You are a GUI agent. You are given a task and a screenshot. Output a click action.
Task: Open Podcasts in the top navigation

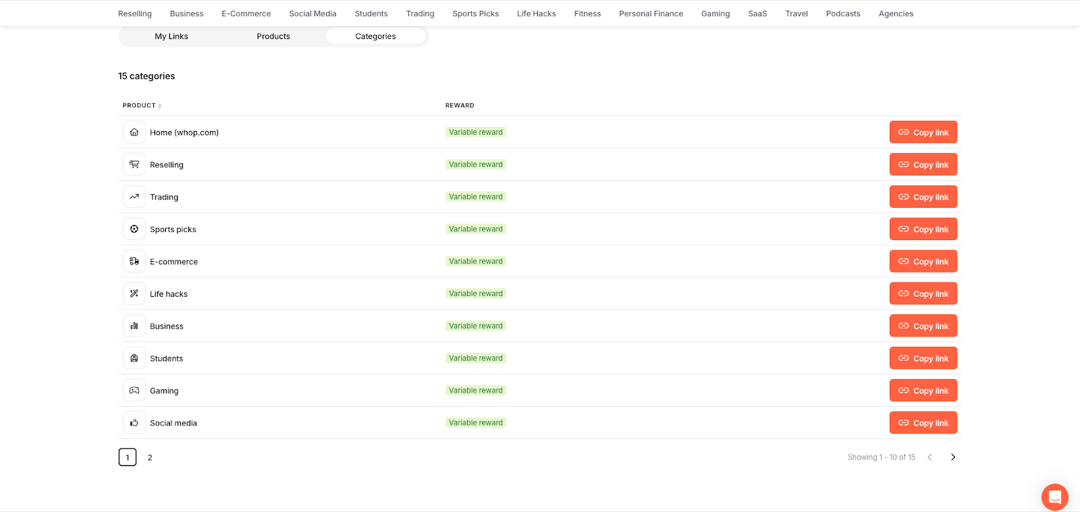point(843,13)
